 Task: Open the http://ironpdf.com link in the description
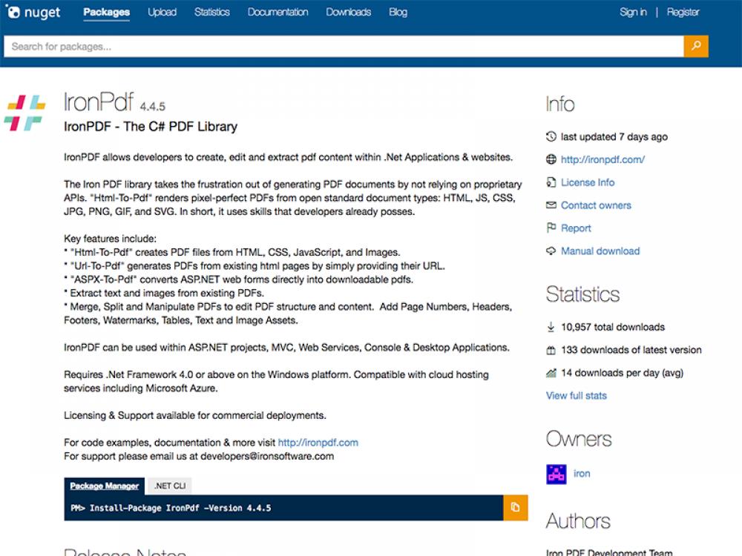pyautogui.click(x=317, y=442)
